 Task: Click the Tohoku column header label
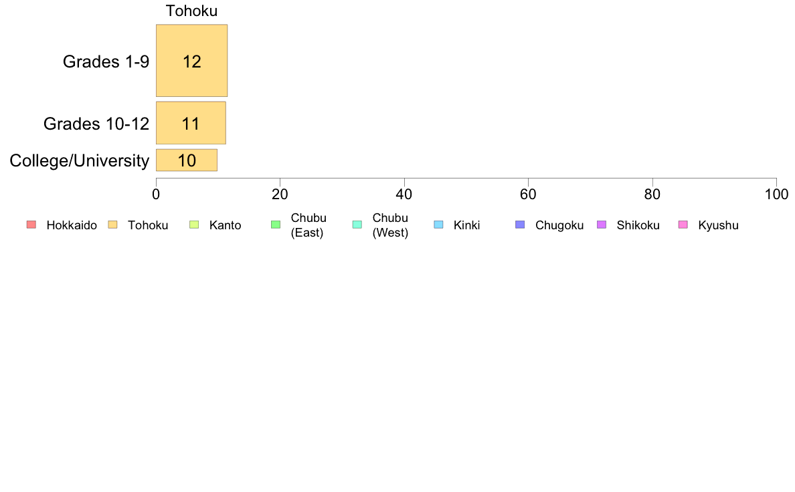pyautogui.click(x=191, y=11)
